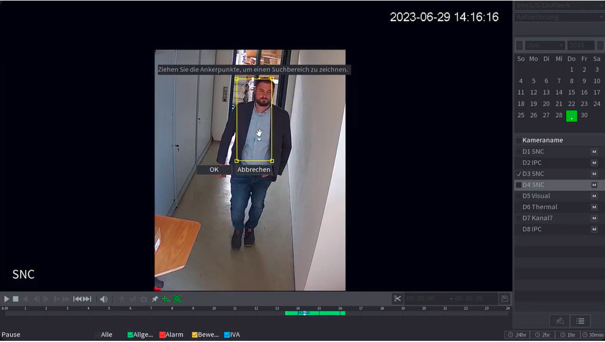Click the Play button in playback controls
The height and width of the screenshot is (342, 605).
7,299
